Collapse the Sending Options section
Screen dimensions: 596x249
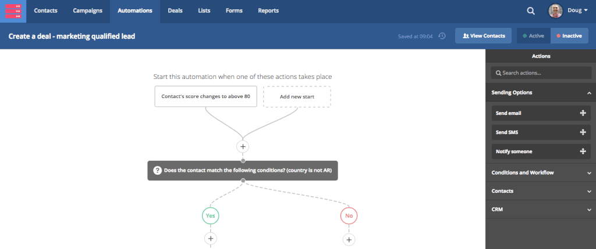click(x=588, y=93)
